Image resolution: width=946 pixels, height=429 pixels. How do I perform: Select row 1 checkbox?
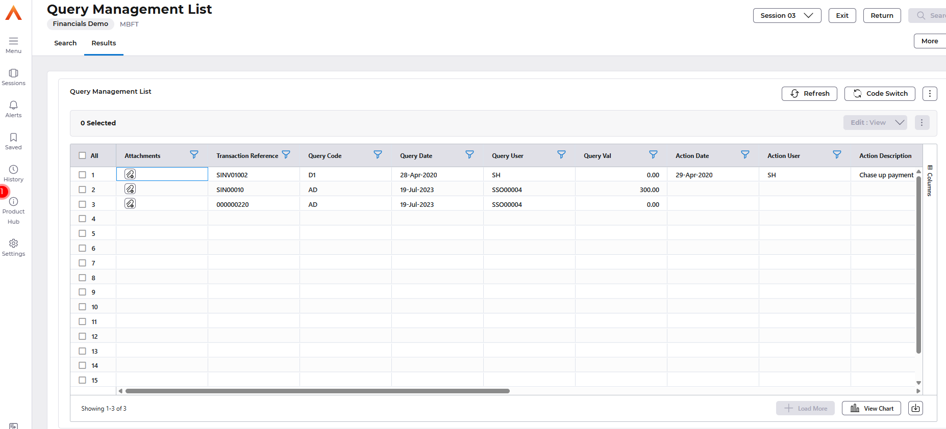(x=82, y=175)
